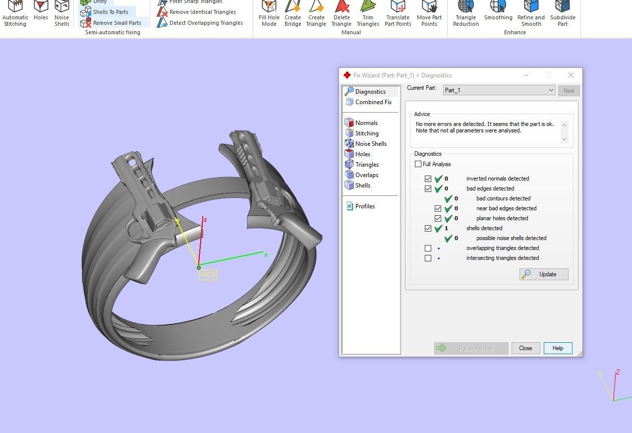Click the Close button in wizard
The width and height of the screenshot is (632, 433).
tap(525, 348)
